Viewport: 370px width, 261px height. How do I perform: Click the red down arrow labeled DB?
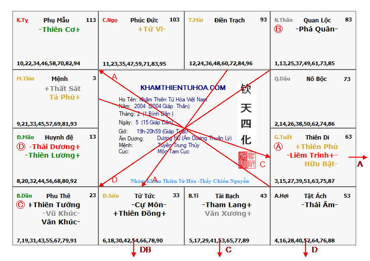tap(134, 251)
